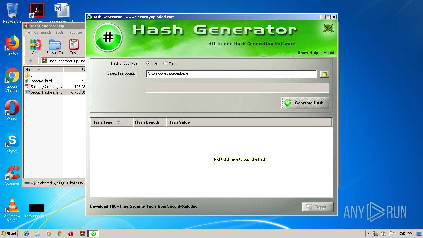Open the File menu in WinRAR
Screen dimensions: 423x238
[x=27, y=32]
